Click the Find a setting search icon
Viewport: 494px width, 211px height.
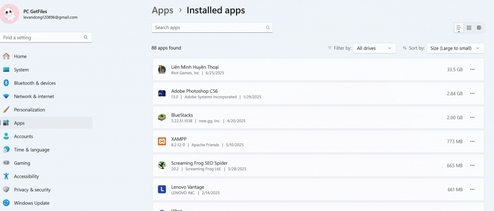pos(86,37)
